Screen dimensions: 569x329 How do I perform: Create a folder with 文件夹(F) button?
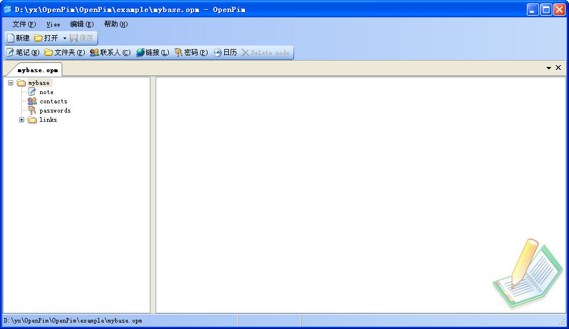(65, 53)
